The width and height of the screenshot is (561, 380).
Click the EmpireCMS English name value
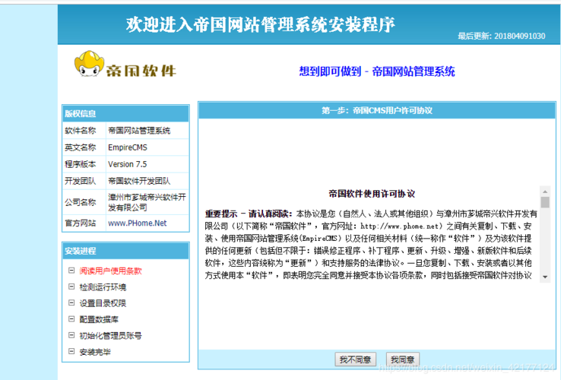[128, 147]
